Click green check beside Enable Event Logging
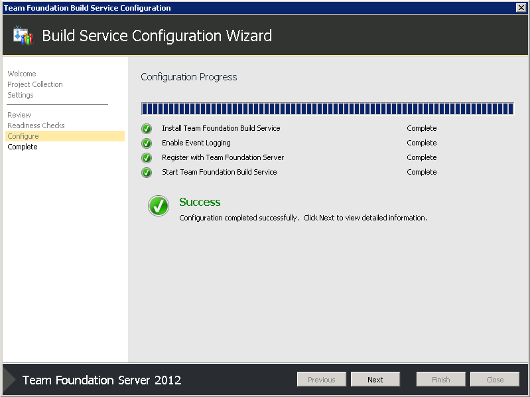 click(x=147, y=143)
